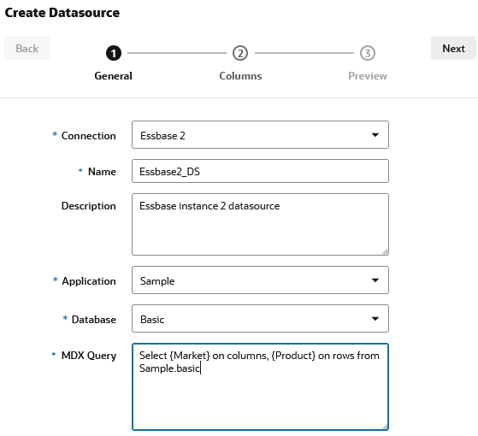This screenshot has width=478, height=436.
Task: Click the Next button
Action: pyautogui.click(x=453, y=48)
